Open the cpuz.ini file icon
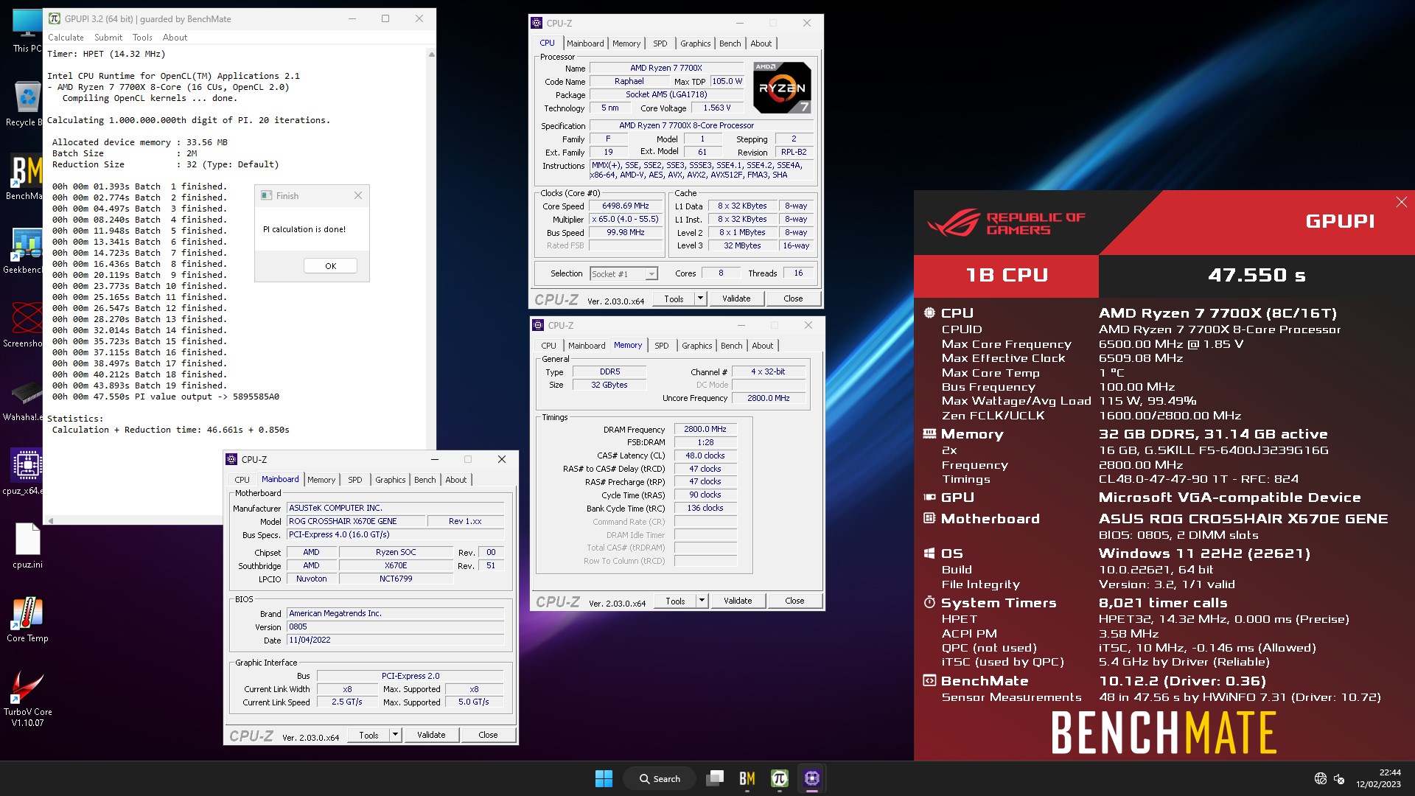The image size is (1415, 796). 27,545
